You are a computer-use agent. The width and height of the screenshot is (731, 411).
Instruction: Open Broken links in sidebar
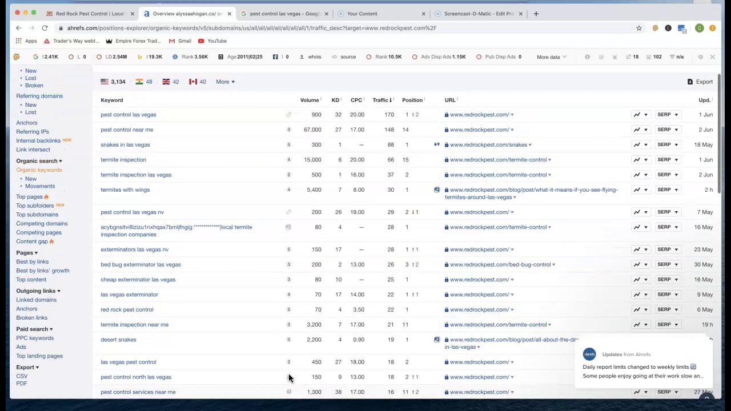point(31,318)
